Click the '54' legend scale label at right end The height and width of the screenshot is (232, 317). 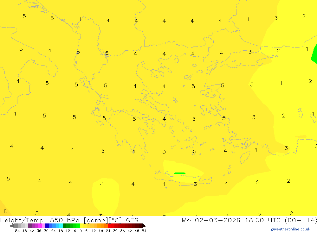tap(144, 231)
